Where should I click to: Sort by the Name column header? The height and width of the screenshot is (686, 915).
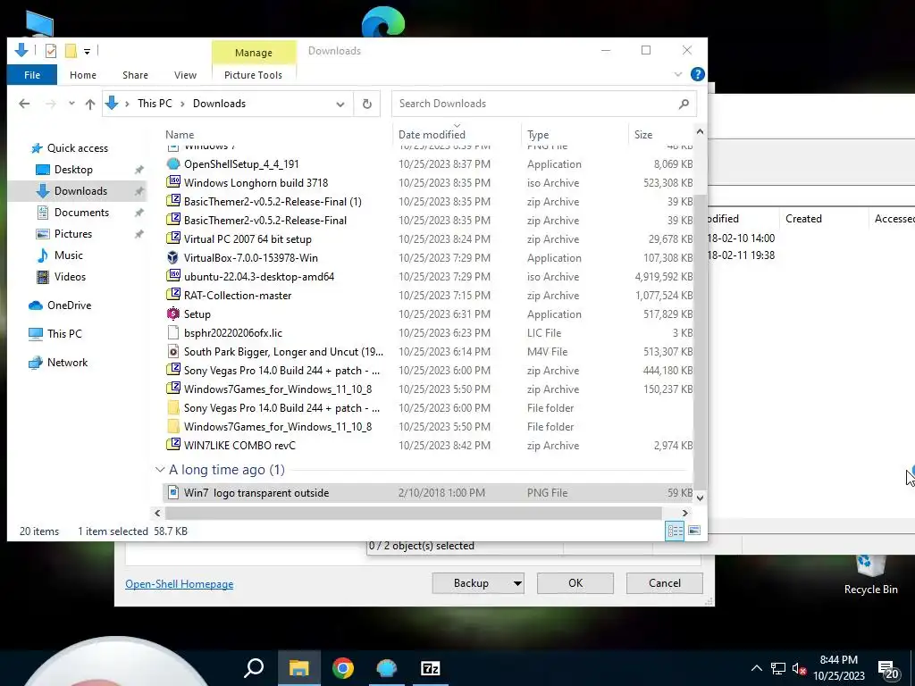pyautogui.click(x=180, y=135)
